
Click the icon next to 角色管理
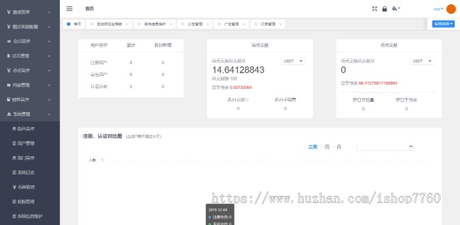coord(14,129)
